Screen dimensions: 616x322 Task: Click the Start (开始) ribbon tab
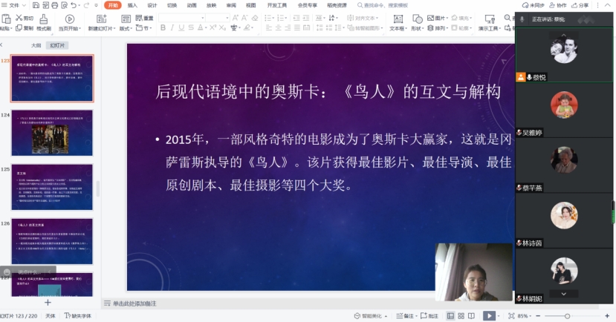click(x=113, y=5)
